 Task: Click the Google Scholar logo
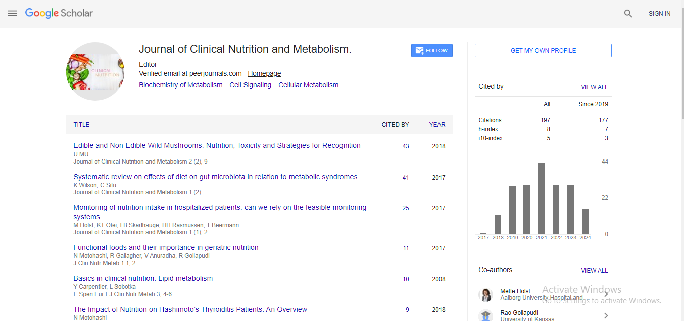point(59,14)
